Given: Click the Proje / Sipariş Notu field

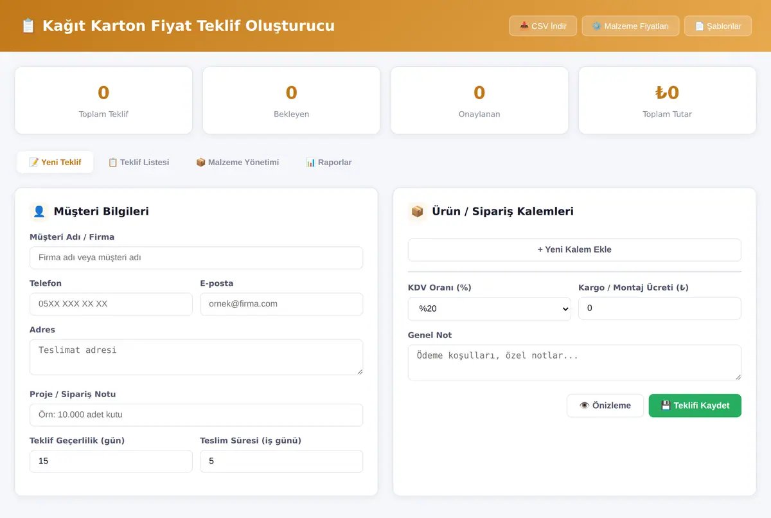Looking at the screenshot, I should click(x=196, y=415).
